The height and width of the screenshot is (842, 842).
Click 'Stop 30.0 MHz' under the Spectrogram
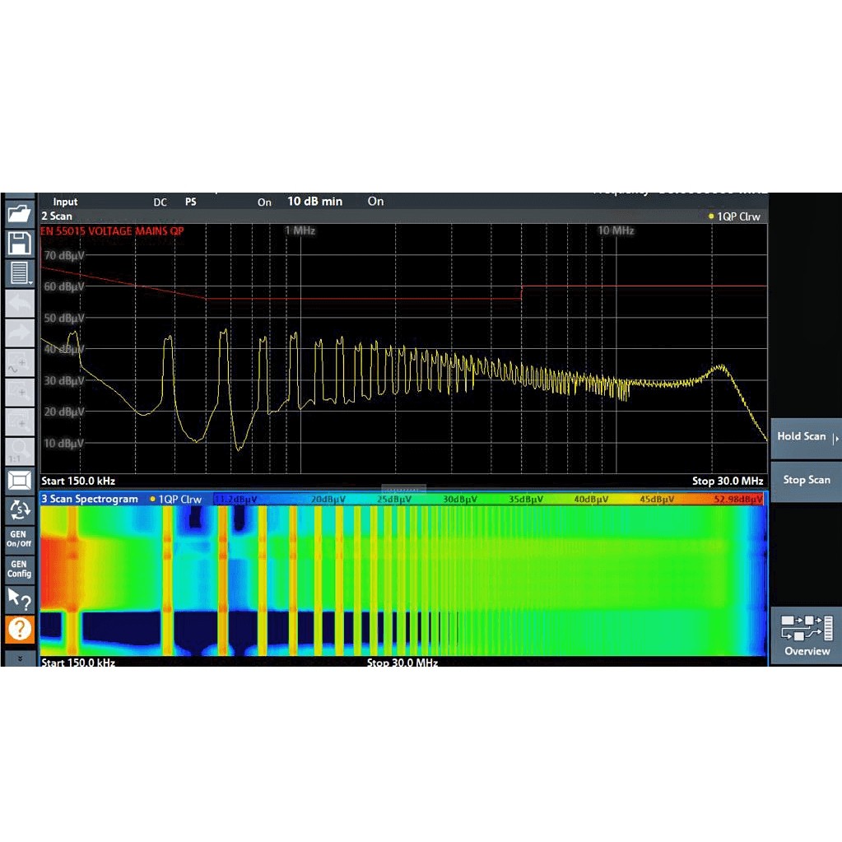(x=402, y=662)
